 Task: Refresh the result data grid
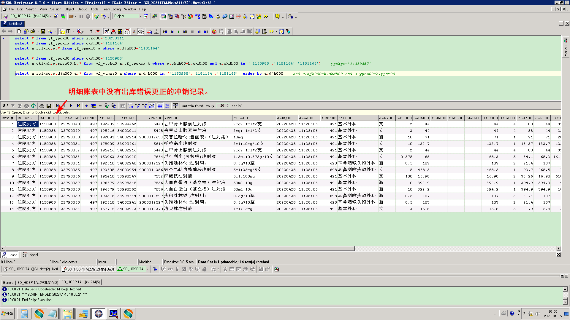(x=33, y=106)
